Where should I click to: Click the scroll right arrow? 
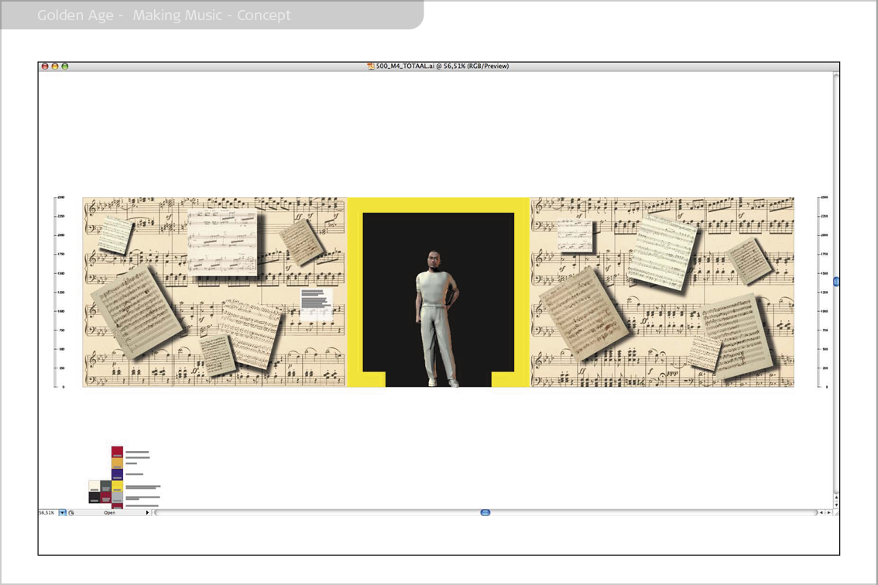pyautogui.click(x=828, y=513)
